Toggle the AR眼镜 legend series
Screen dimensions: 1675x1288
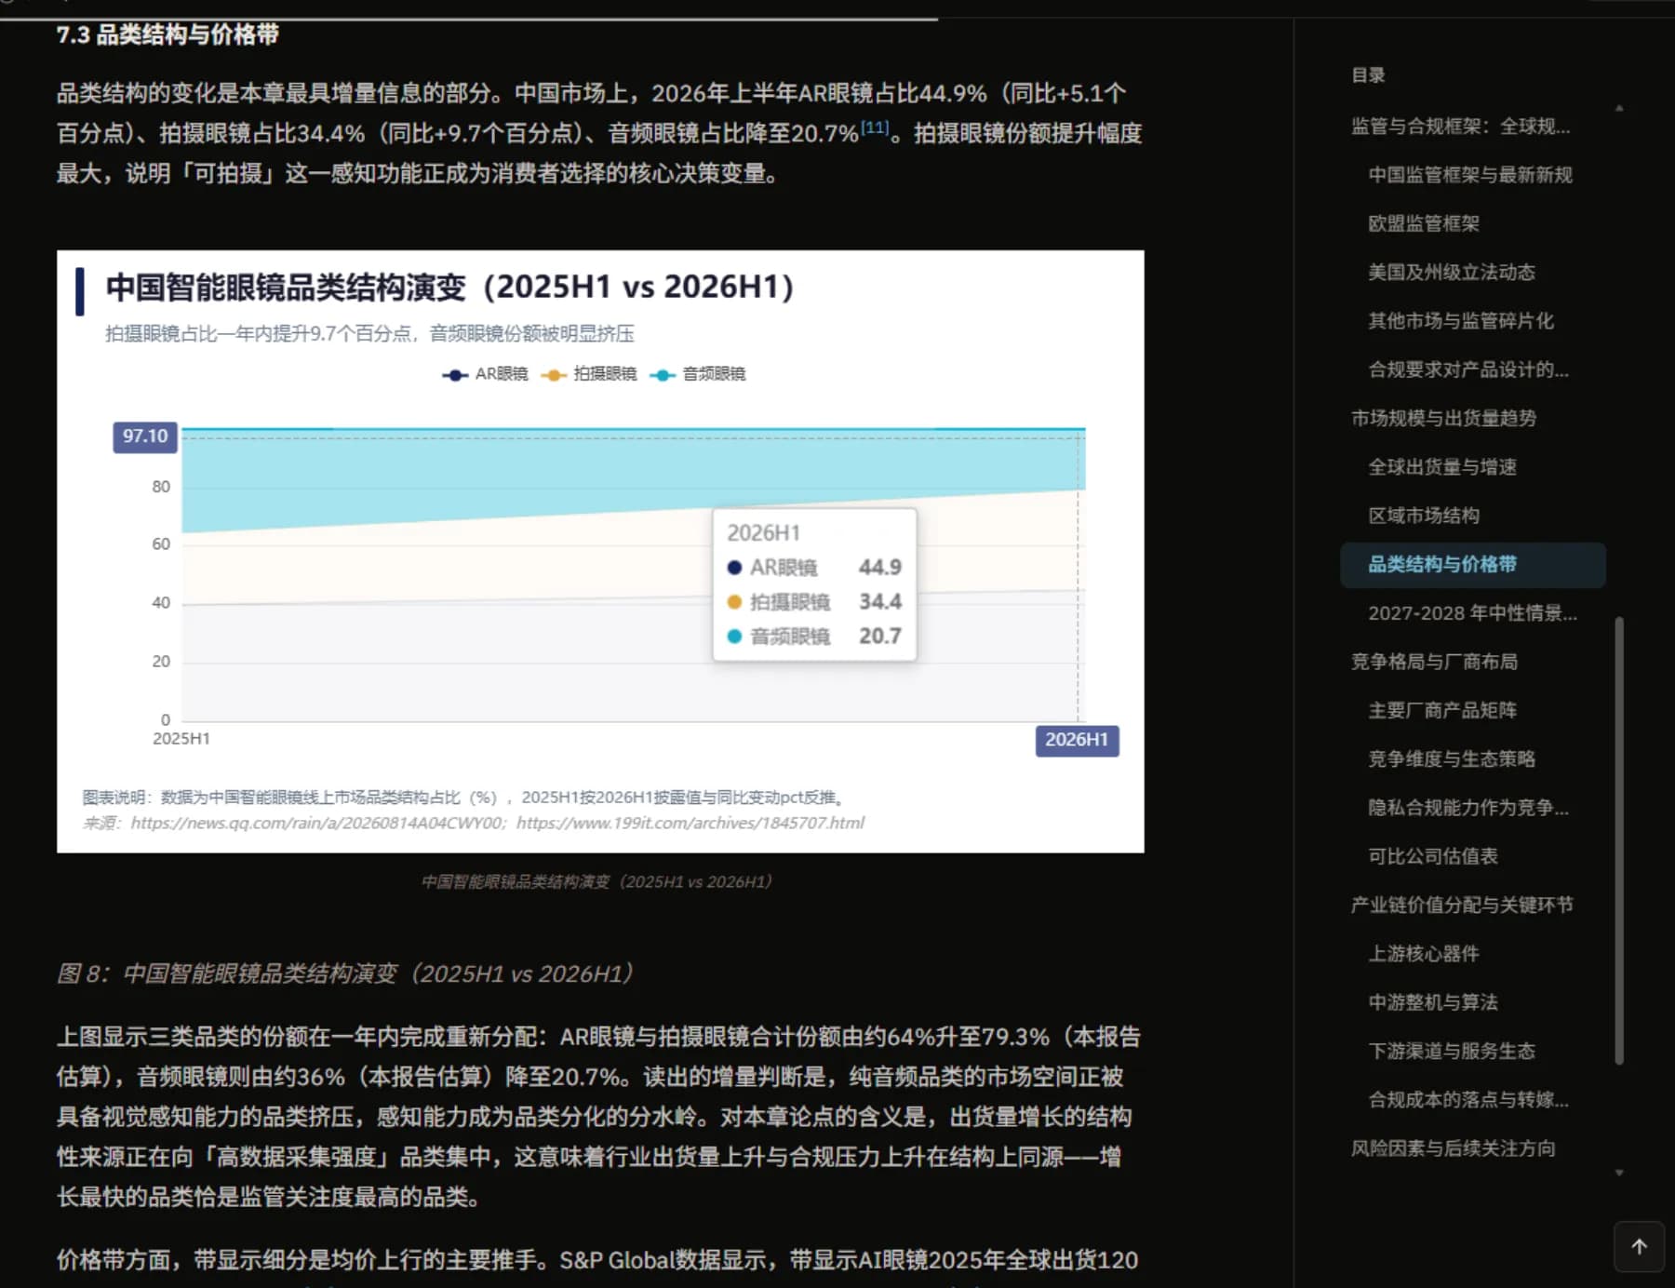[485, 374]
